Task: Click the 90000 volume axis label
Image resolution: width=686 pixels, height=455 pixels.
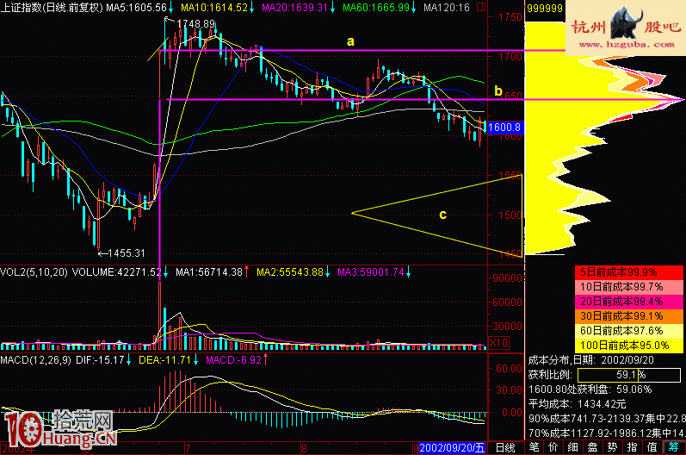Action: pos(508,278)
